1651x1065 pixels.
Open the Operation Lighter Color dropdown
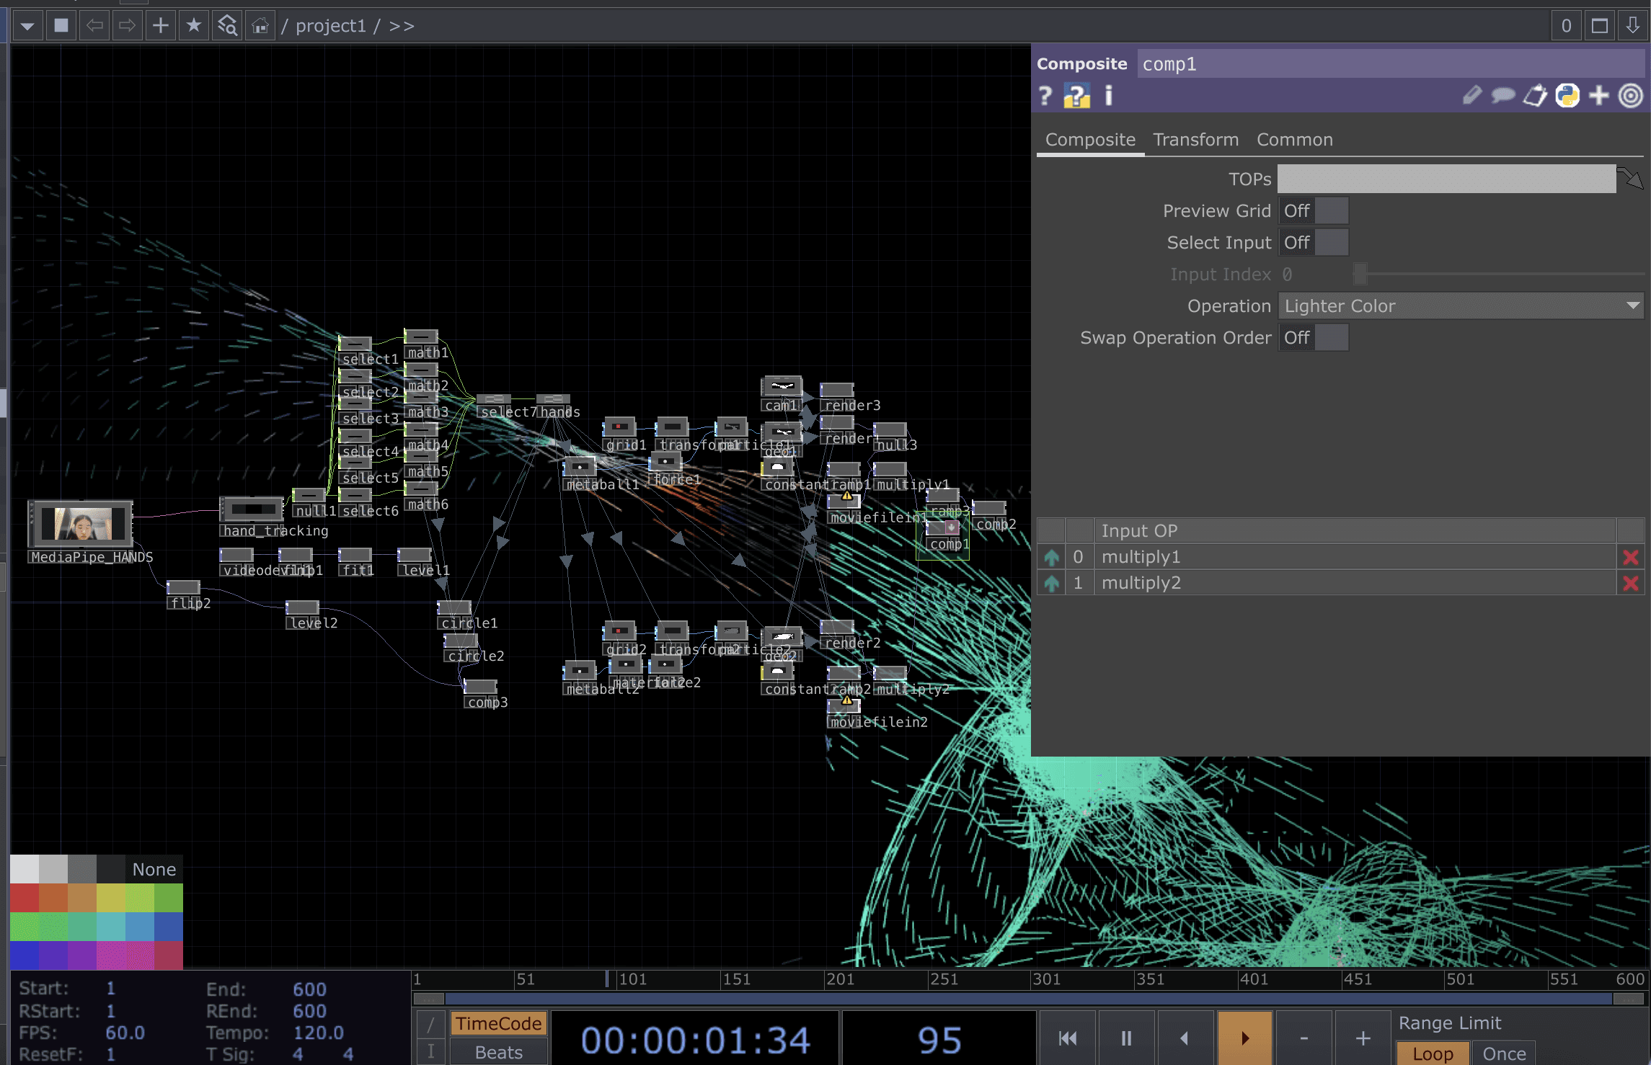(x=1461, y=306)
